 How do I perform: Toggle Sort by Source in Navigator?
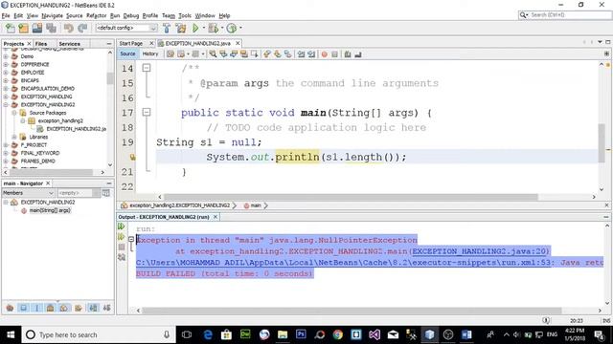point(106,308)
